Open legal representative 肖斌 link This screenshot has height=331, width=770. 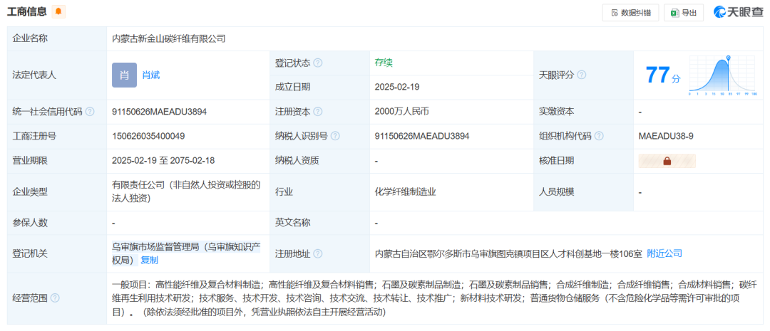pos(150,75)
